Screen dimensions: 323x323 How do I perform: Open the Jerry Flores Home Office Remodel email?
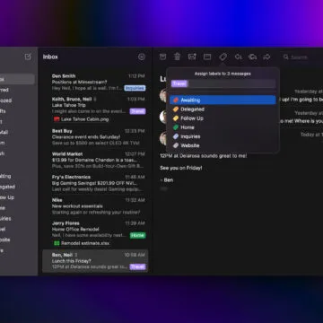tap(95, 233)
